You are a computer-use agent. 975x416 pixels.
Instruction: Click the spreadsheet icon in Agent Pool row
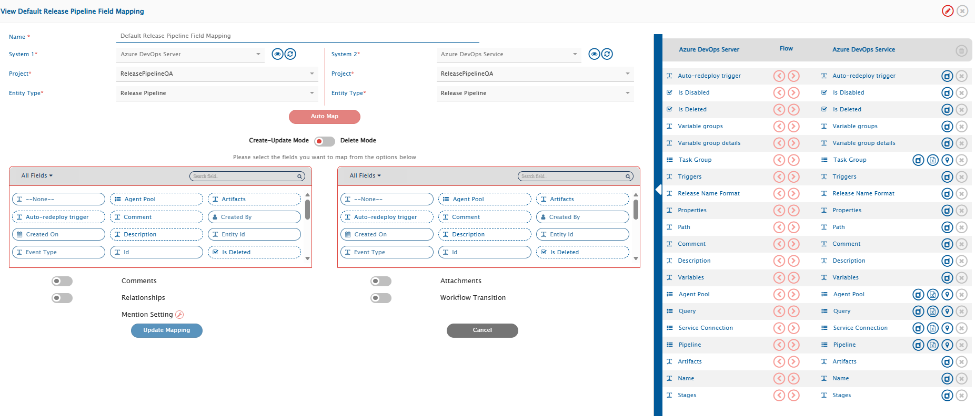[932, 295]
